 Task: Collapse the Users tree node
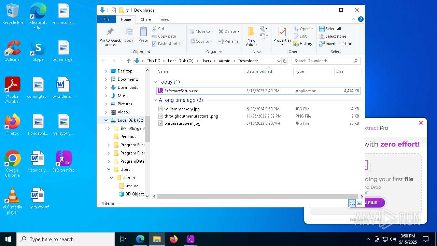109,169
